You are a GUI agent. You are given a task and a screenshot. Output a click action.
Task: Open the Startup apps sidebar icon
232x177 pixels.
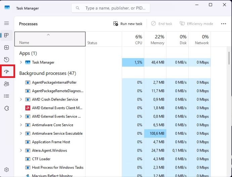pyautogui.click(x=6, y=72)
